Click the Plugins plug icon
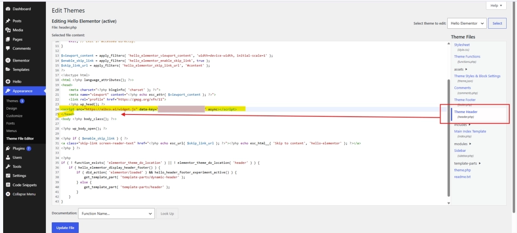Screen dimensions: 517x233 coord(8,149)
